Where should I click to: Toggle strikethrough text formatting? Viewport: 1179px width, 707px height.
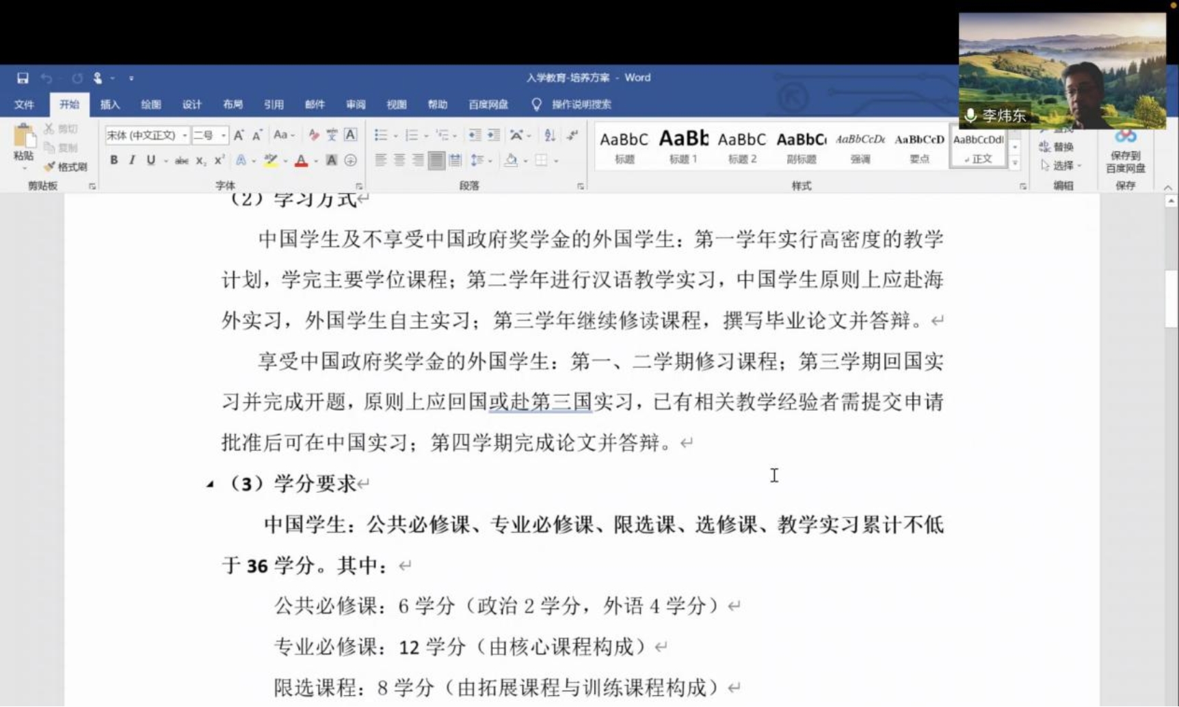tap(181, 160)
